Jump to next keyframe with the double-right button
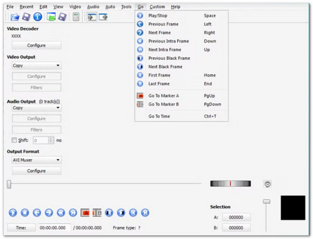 [x=73, y=213]
